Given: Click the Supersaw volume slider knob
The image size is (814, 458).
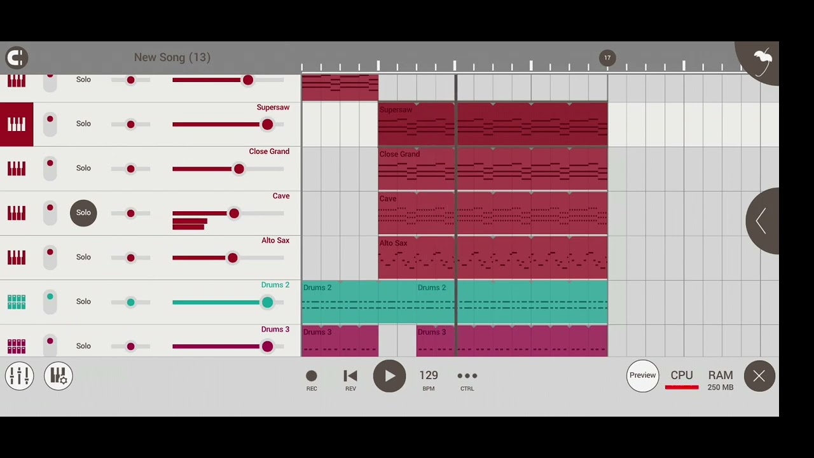Looking at the screenshot, I should click(267, 125).
